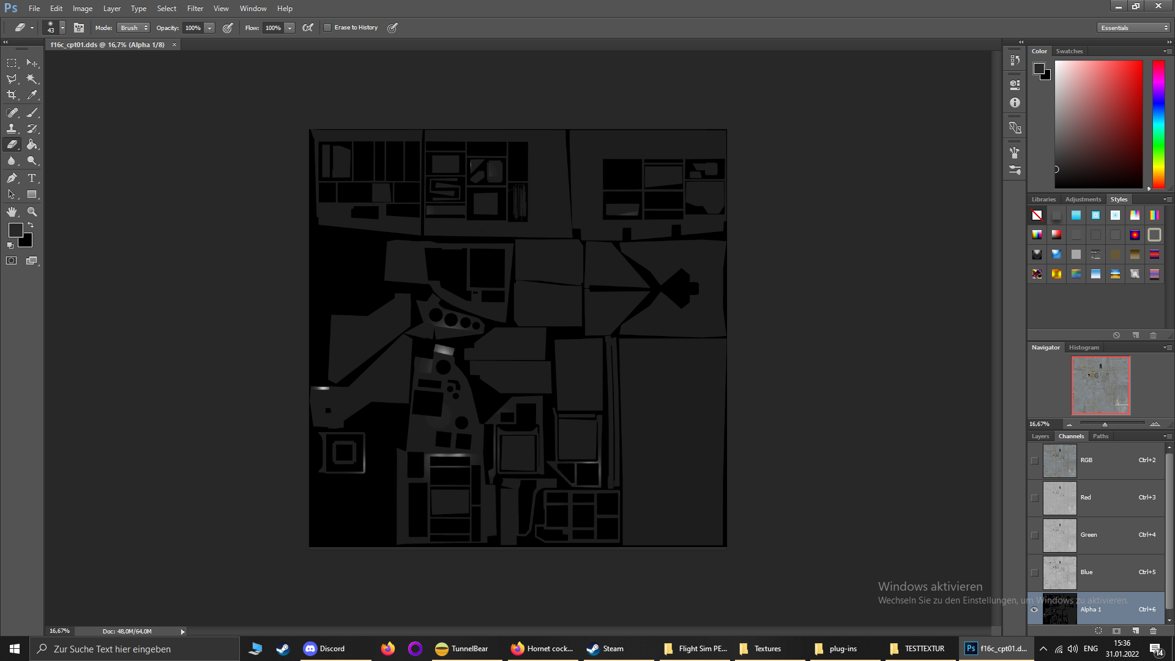
Task: Select the Zoom tool in the toolbox
Action: [32, 212]
